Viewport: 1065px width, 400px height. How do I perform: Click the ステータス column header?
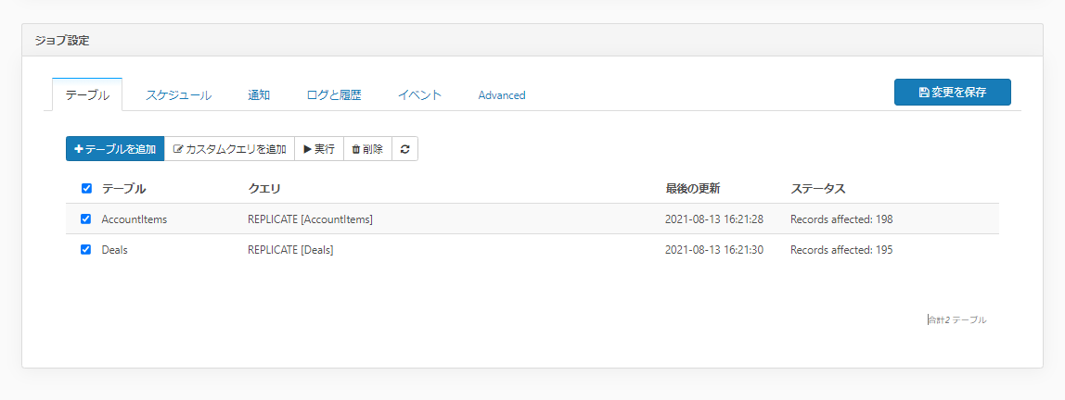(818, 189)
